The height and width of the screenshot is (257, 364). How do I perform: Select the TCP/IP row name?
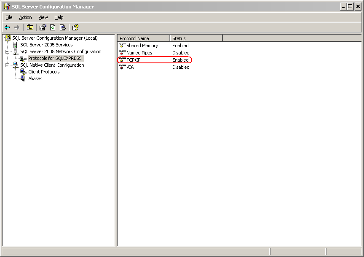(x=134, y=60)
